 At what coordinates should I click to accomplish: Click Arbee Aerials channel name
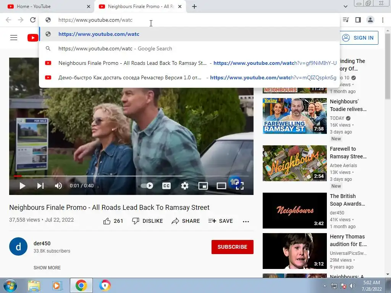coord(343,166)
